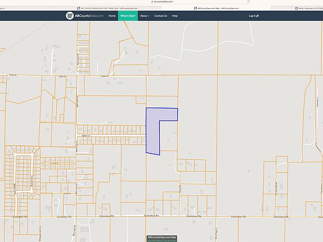
Task: Click the arcountydata.com address bar
Action: point(161,2)
